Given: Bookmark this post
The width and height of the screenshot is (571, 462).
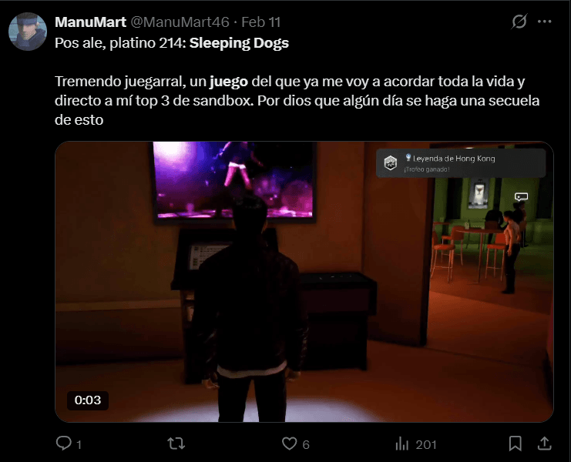Looking at the screenshot, I should point(516,444).
